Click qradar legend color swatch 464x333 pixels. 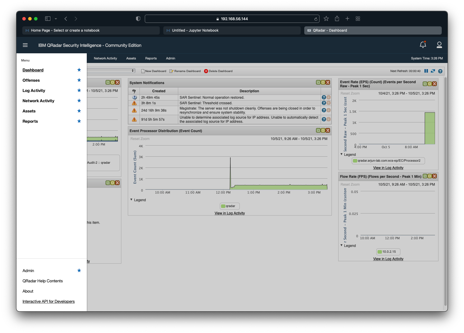click(x=223, y=206)
